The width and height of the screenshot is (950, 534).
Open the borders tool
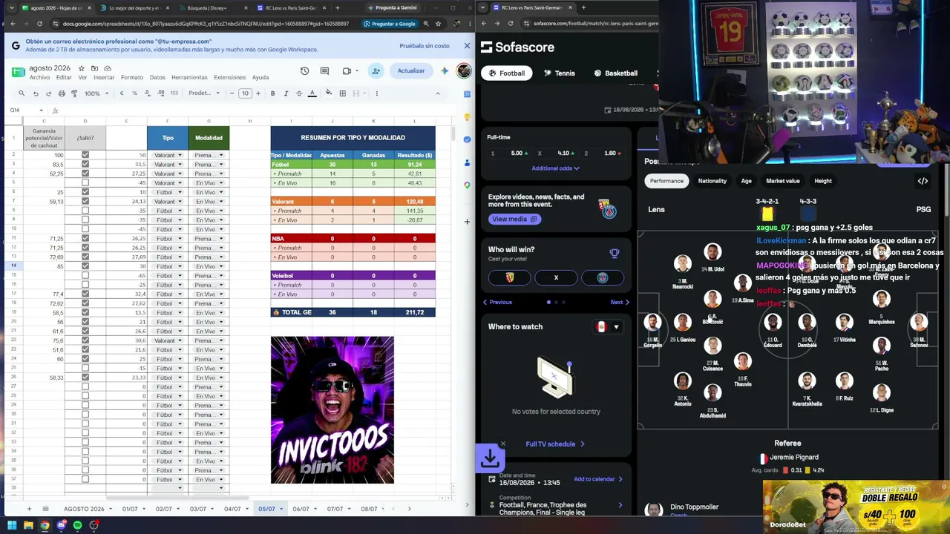pyautogui.click(x=342, y=93)
